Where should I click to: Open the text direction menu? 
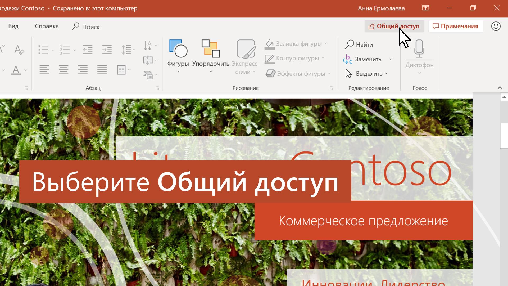(150, 45)
